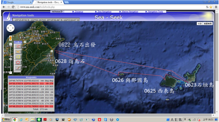Select waypoint row 24°49.7470 N 121°50.6323 E
The width and height of the screenshot is (219, 122).
tap(31, 81)
